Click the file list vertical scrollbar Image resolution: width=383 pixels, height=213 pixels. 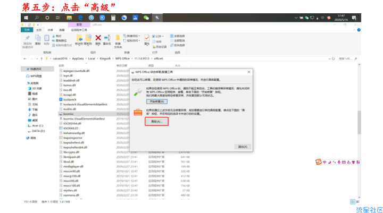[x=359, y=122]
